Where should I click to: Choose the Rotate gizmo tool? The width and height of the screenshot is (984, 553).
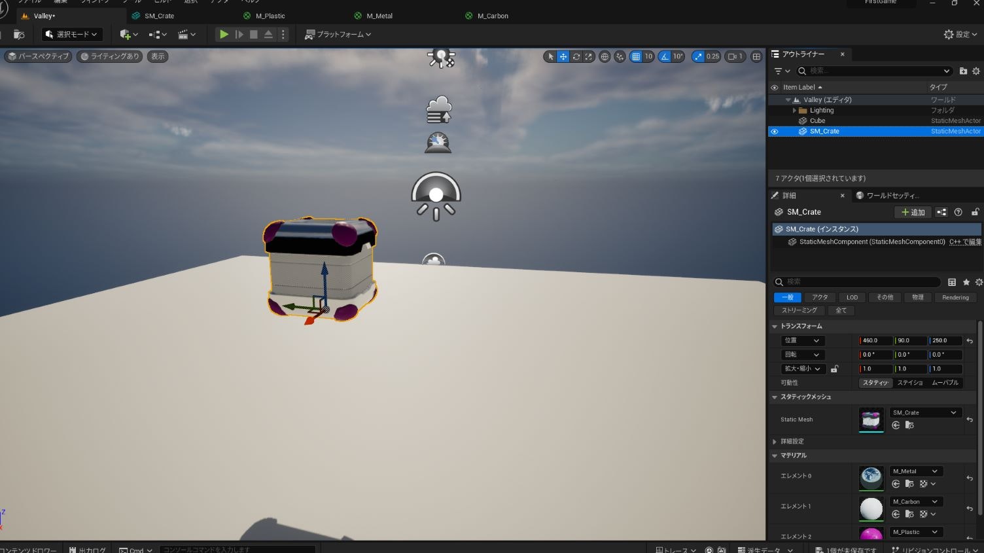click(576, 57)
